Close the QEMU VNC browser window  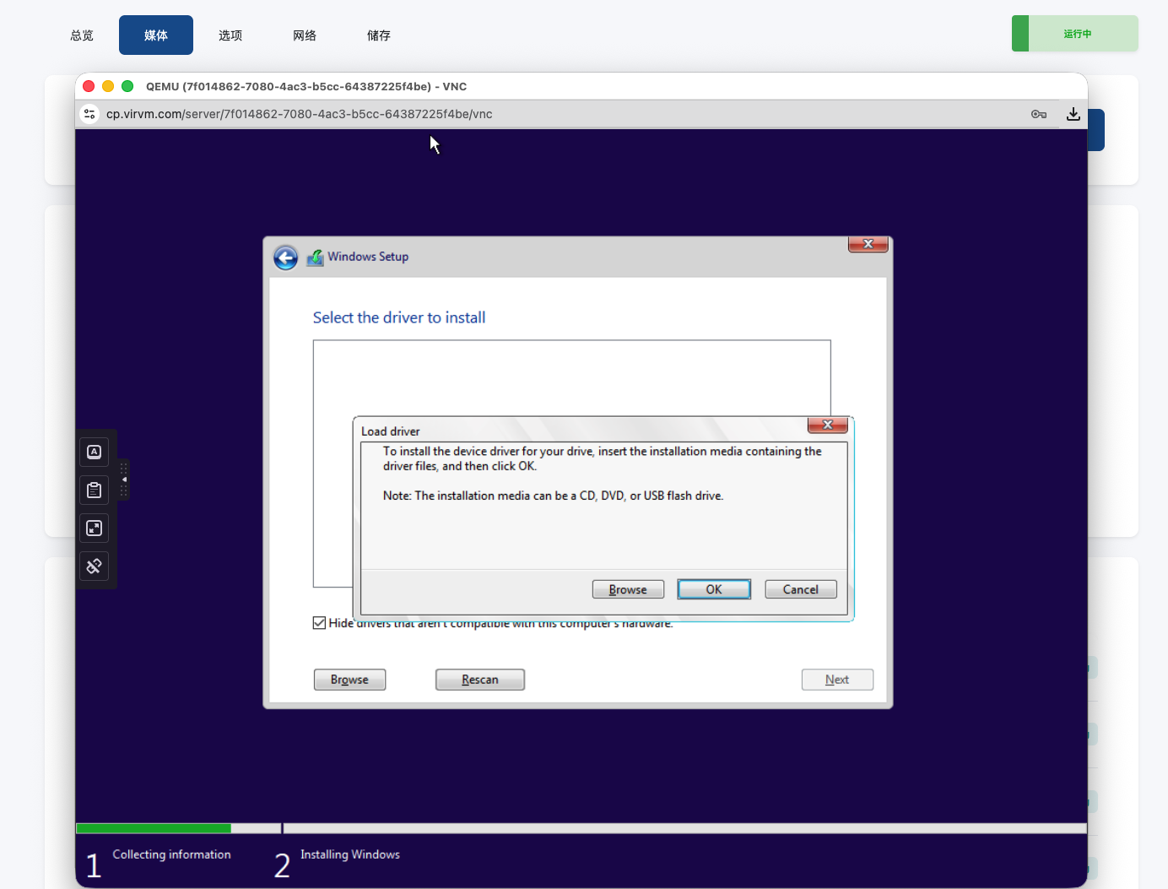[89, 86]
